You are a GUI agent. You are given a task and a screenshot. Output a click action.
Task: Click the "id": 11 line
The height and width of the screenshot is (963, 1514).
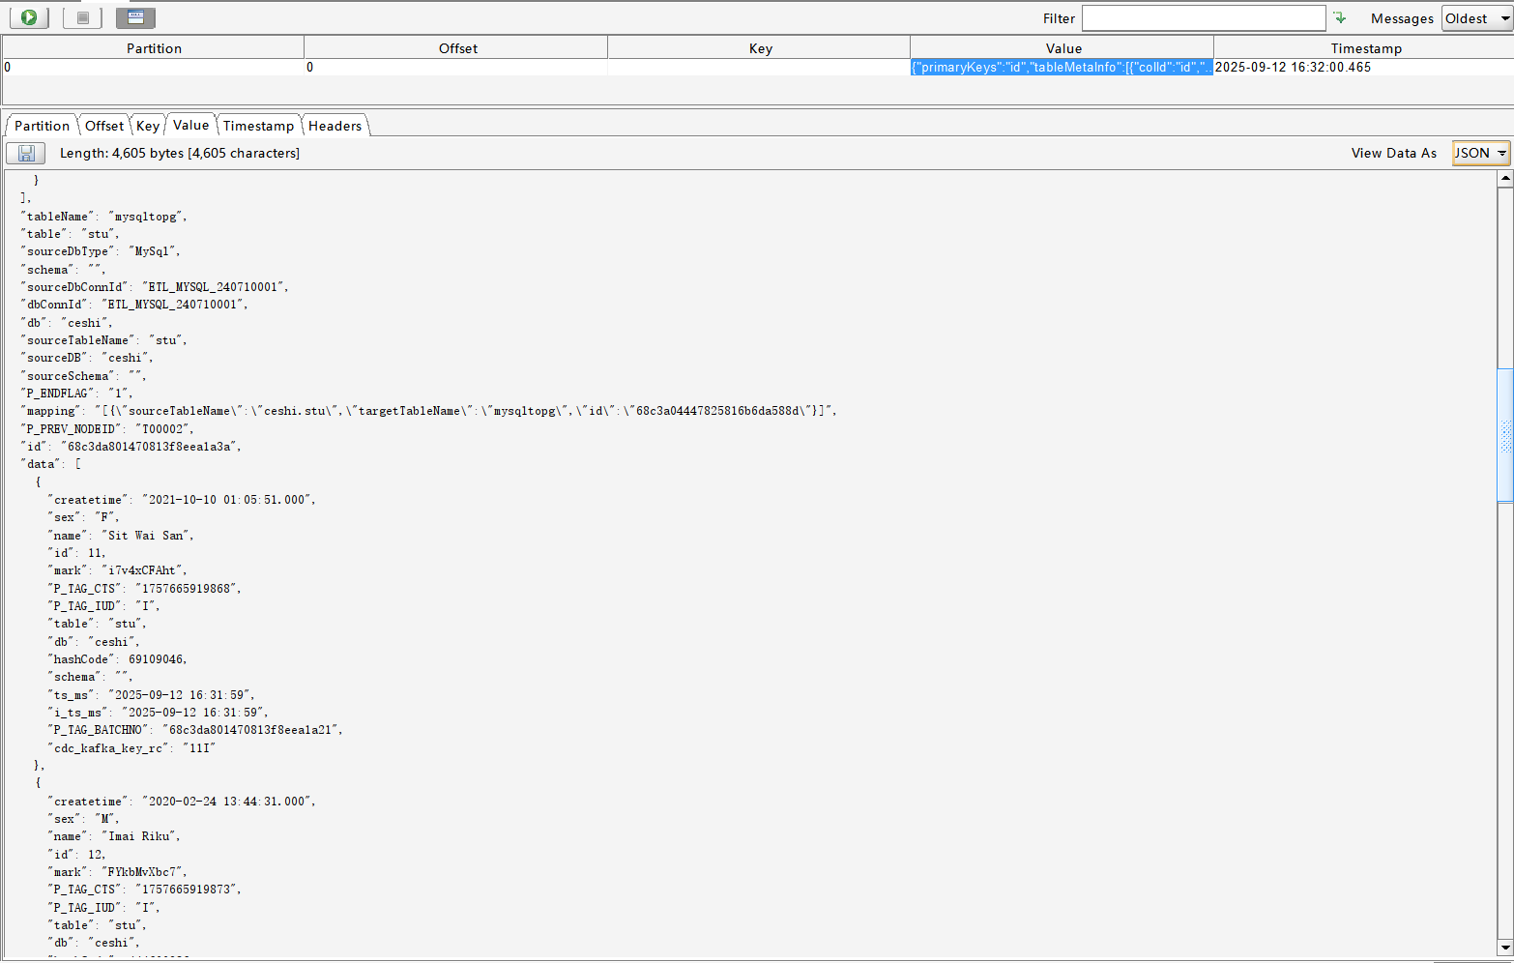click(x=76, y=553)
